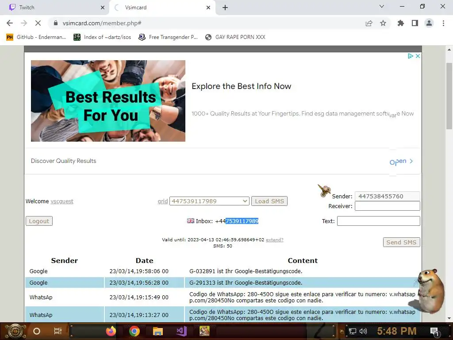Click the 5:48 PM taskbar clock
The height and width of the screenshot is (340, 453).
[x=397, y=331]
